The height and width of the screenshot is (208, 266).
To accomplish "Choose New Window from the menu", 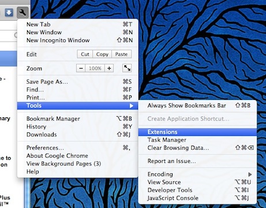I will (78, 32).
